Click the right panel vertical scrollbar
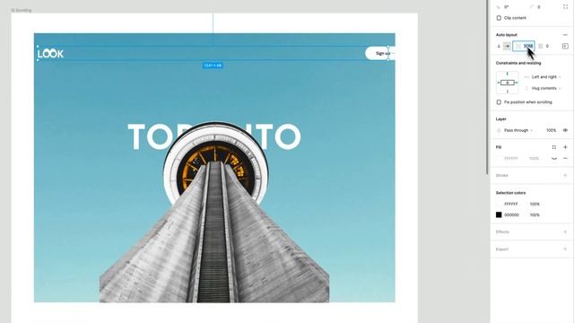This screenshot has height=323, width=574. (x=488, y=87)
